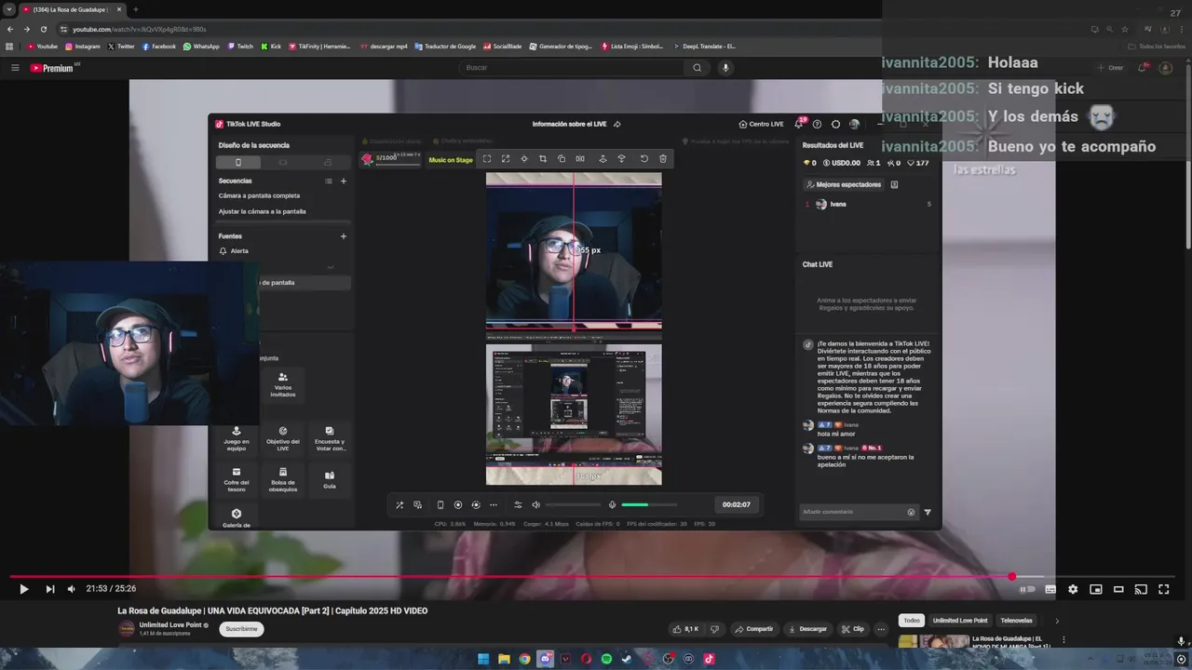The height and width of the screenshot is (670, 1192).
Task: Open Centro LIVE
Action: coord(761,124)
